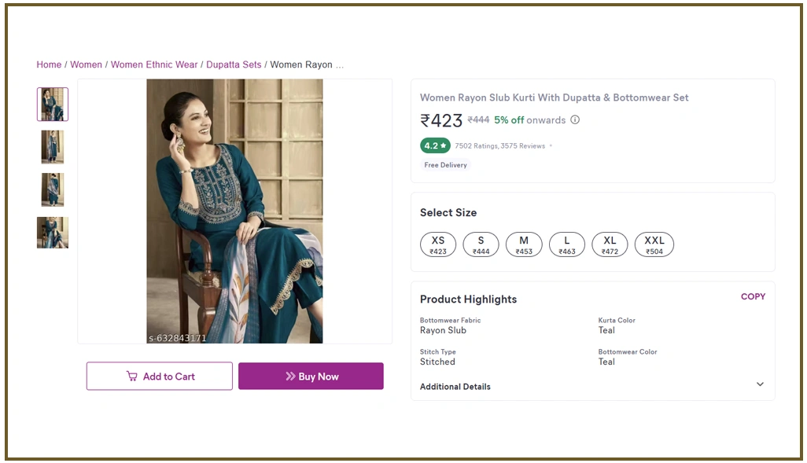Open Women breadcrumb link
The height and width of the screenshot is (463, 807).
click(x=86, y=64)
